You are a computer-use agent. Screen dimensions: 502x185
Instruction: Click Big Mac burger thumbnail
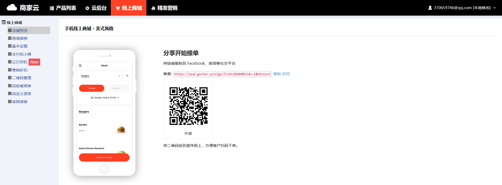[121, 130]
